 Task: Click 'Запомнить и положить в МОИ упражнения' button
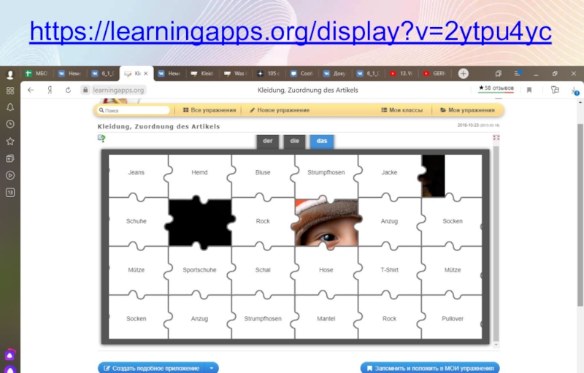pos(430,368)
